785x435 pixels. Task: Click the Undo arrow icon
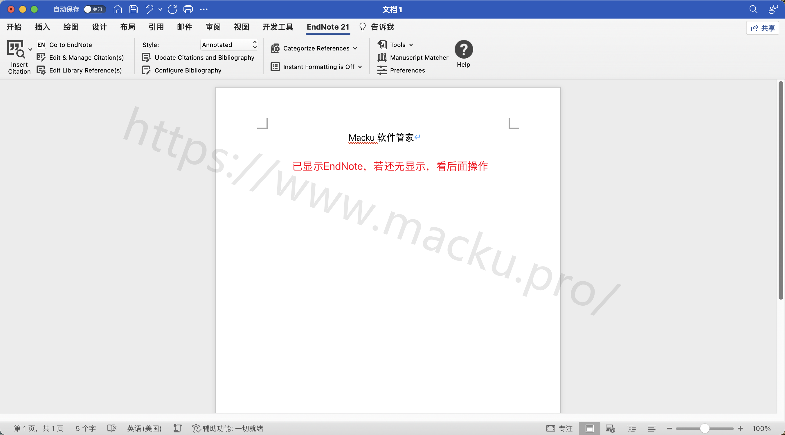click(x=149, y=10)
